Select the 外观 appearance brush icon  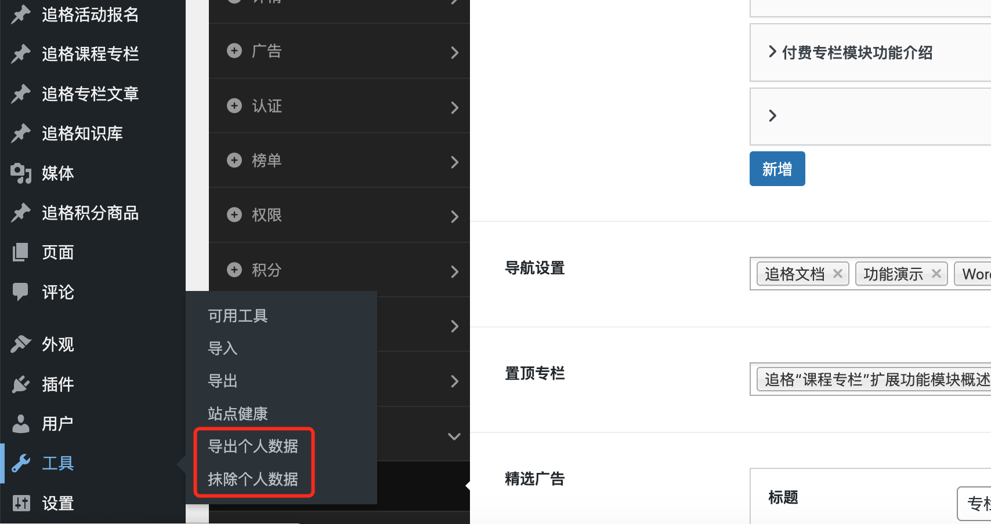(21, 344)
